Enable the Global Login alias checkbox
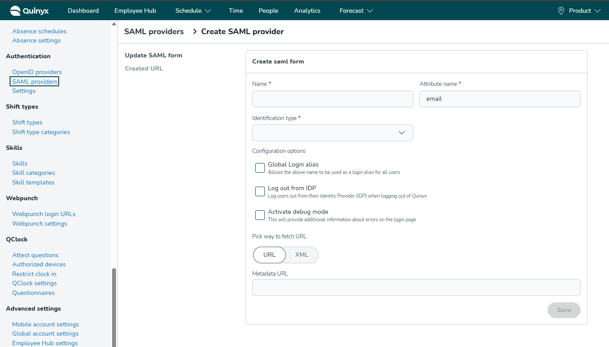Viewport: 609px width, 347px height. [x=260, y=168]
